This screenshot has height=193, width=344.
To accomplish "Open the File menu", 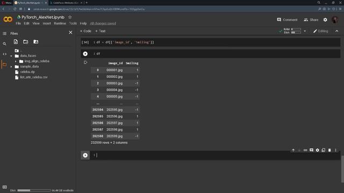I will pyautogui.click(x=18, y=24).
